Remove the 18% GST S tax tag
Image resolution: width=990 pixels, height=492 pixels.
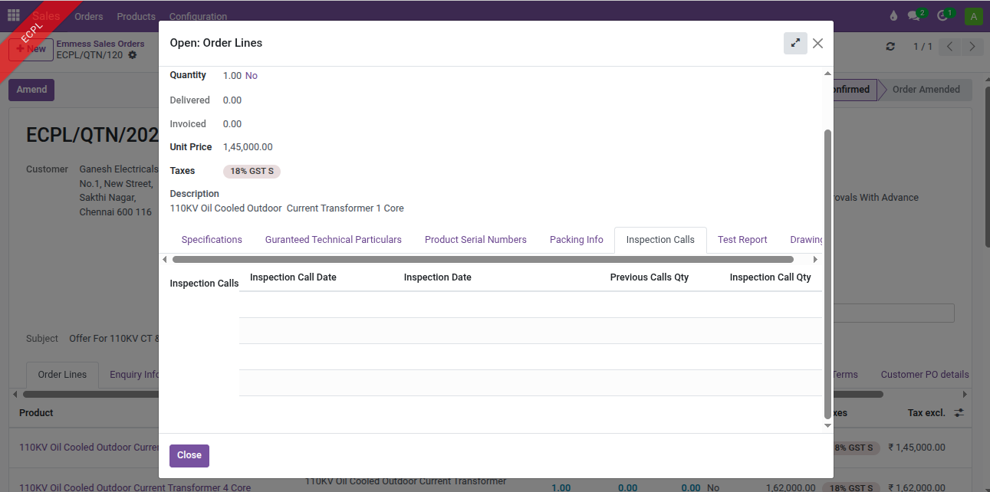(252, 172)
